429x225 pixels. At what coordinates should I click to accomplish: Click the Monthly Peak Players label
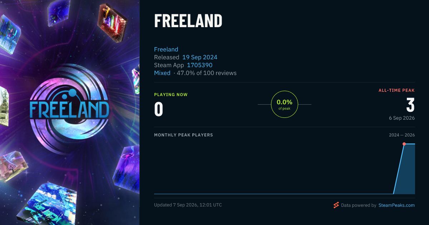(x=183, y=135)
